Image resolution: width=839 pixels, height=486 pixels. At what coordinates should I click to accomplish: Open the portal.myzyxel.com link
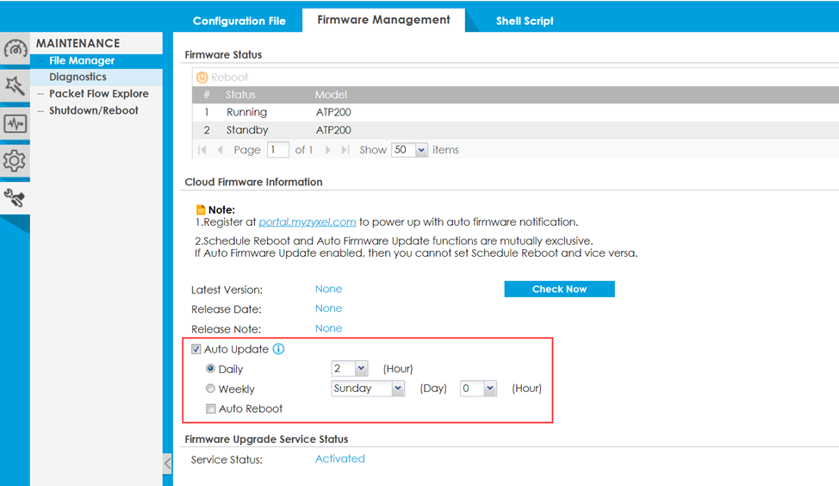(308, 221)
